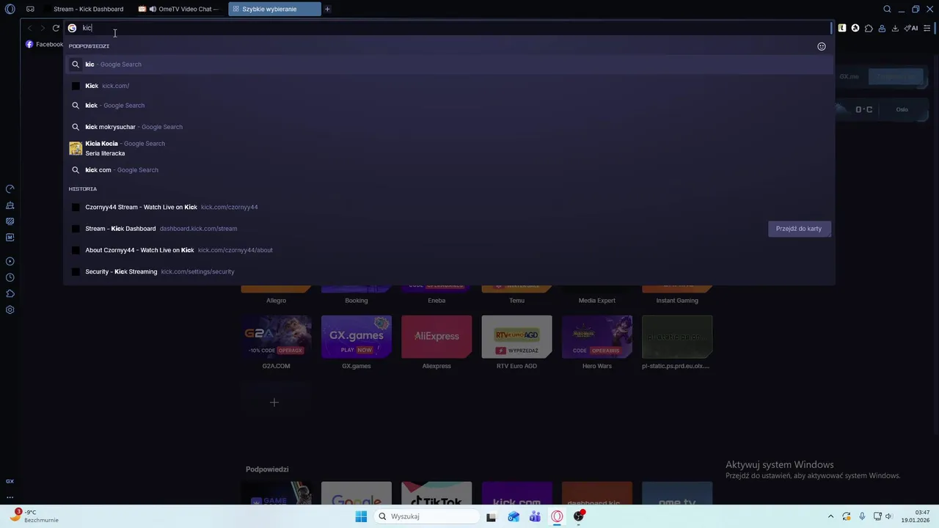Open Settings gear icon in sidebar
939x528 pixels.
click(10, 309)
